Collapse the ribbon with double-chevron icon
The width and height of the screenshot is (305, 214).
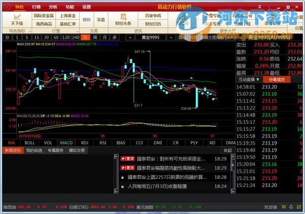[x=260, y=7]
